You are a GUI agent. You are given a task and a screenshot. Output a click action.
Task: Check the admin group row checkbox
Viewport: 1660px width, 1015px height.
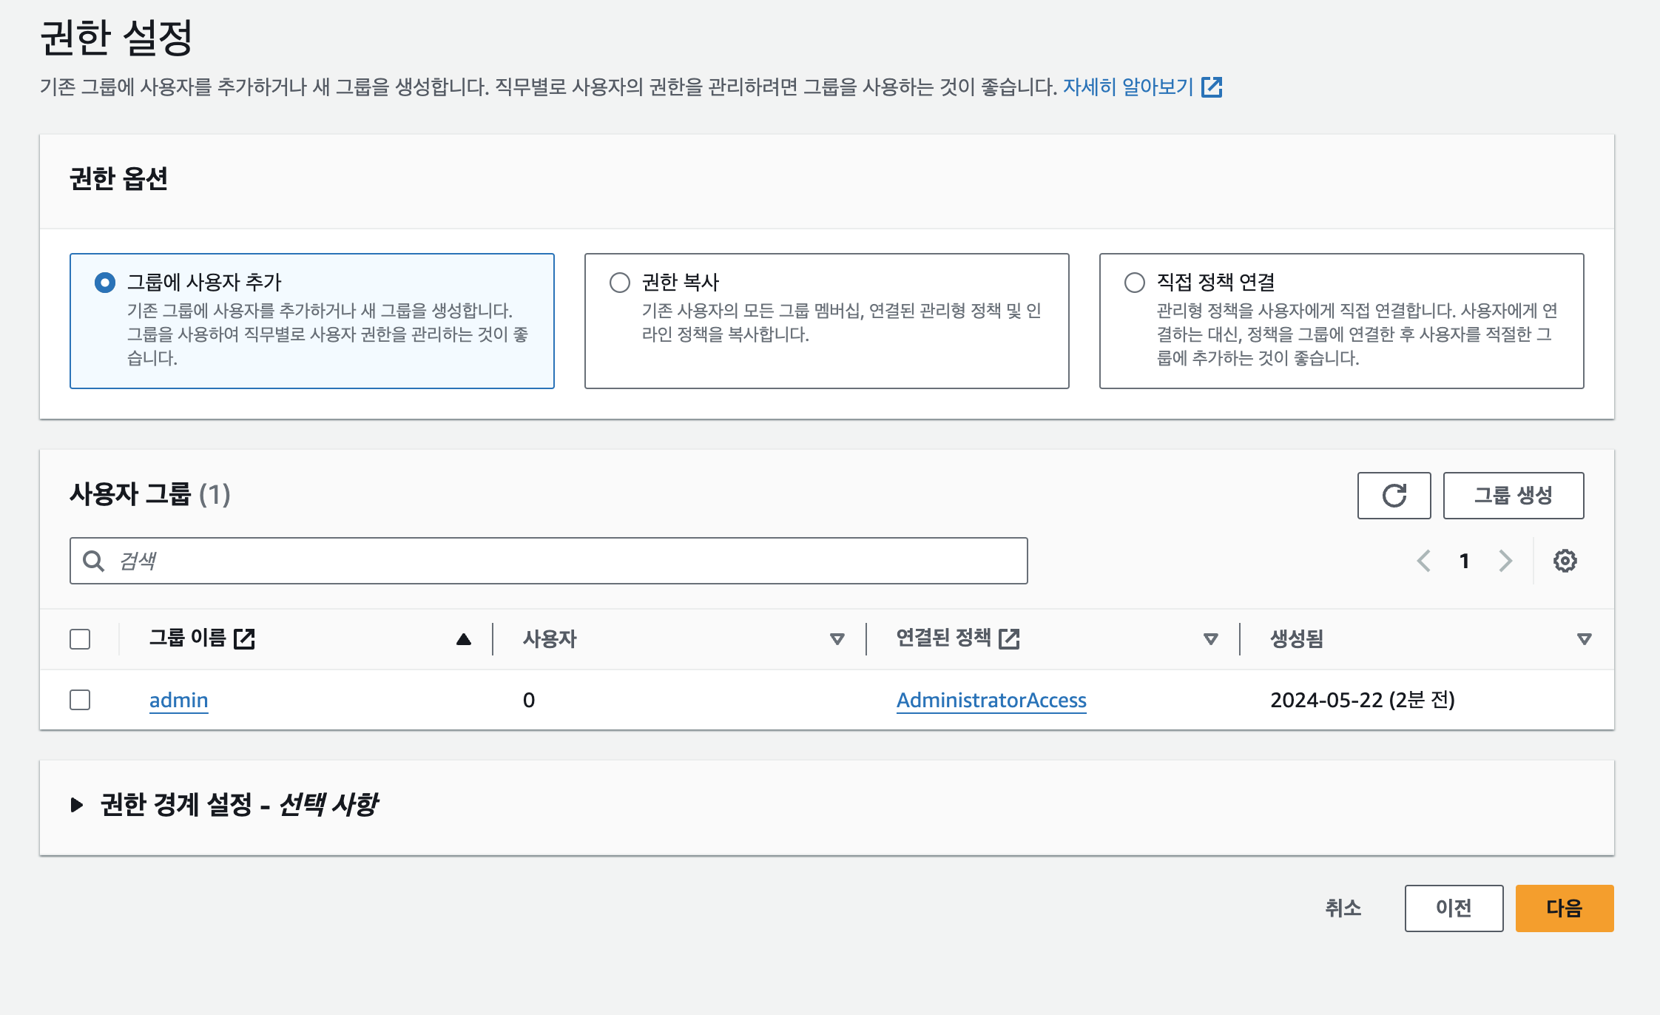(x=80, y=700)
